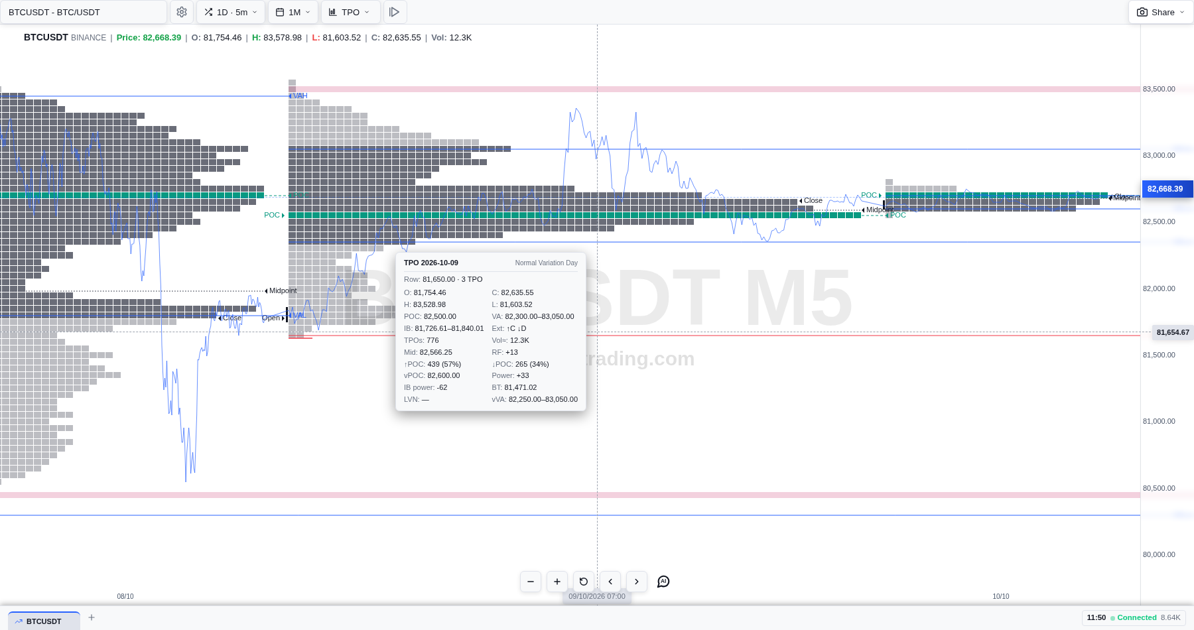
Task: Click the 10/10 date on the time axis
Action: 1001,596
